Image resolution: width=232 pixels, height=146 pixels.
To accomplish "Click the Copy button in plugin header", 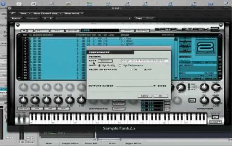I will point(138,18).
